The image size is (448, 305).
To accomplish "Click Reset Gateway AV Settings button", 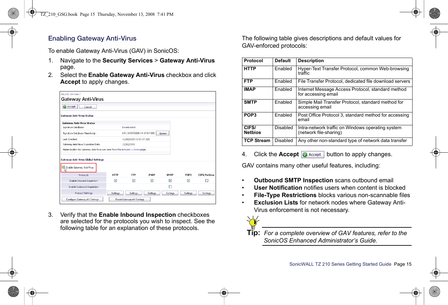I will pyautogui.click(x=130, y=199).
